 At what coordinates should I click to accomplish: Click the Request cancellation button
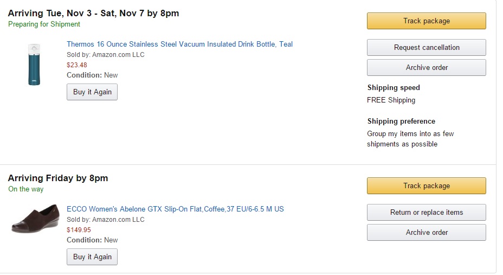pos(426,48)
